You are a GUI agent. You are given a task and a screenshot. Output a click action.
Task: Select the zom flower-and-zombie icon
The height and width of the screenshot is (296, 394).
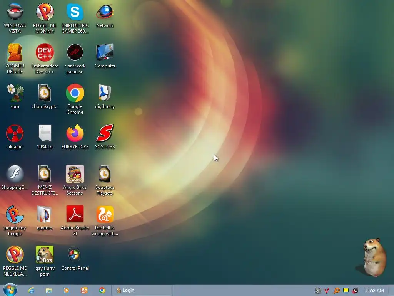click(15, 97)
